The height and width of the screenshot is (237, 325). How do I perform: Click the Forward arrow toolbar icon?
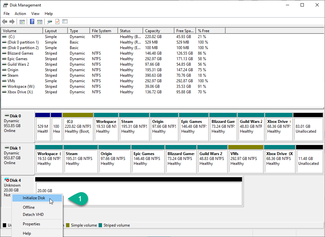[x=12, y=22]
